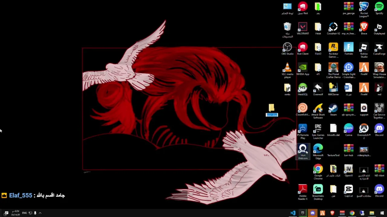Select the bloodfx.dat file

[333, 130]
